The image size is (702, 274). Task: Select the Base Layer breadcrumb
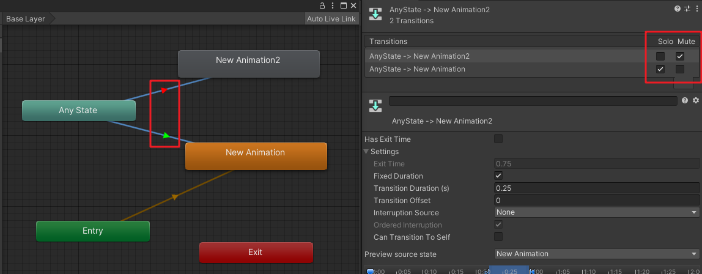[26, 19]
